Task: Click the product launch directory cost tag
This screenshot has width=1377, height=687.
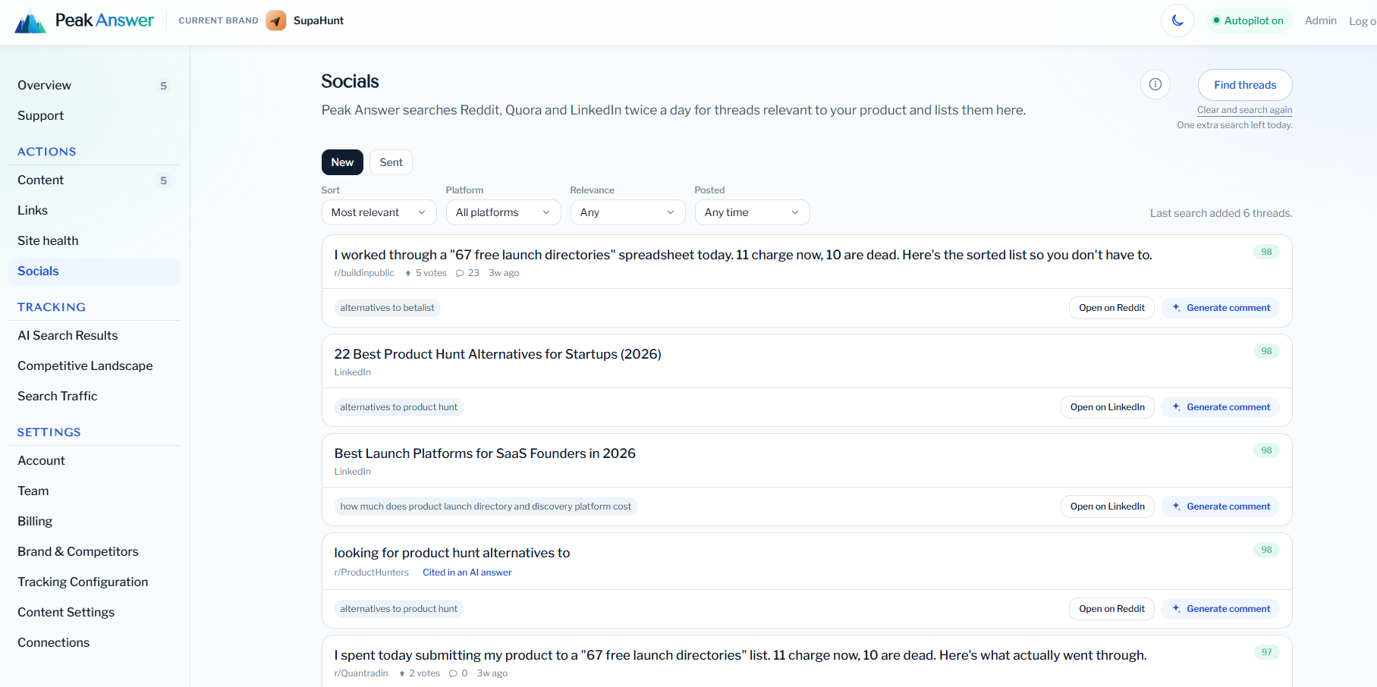Action: (486, 507)
